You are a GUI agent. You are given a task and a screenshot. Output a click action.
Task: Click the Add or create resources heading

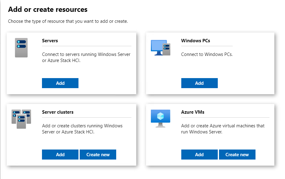pyautogui.click(x=47, y=9)
